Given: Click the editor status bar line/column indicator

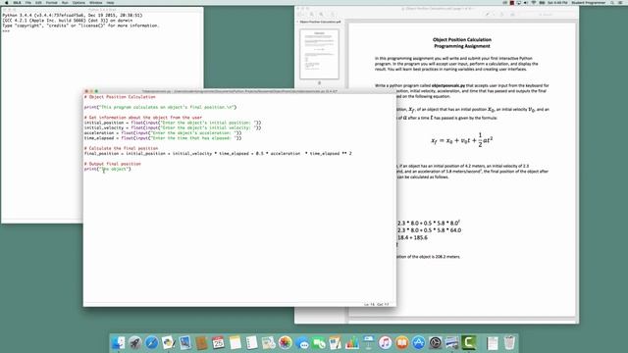Looking at the screenshot, I should pyautogui.click(x=377, y=305).
